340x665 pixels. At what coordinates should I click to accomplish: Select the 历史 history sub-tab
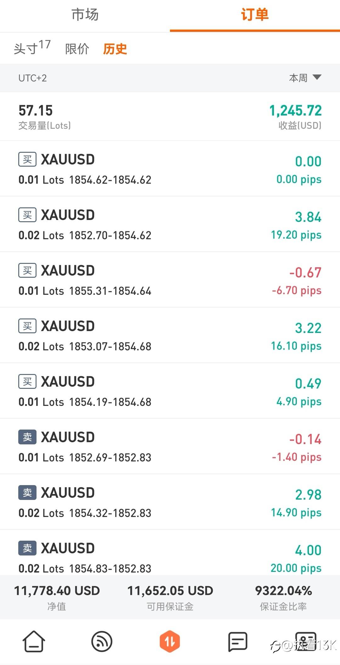click(115, 49)
